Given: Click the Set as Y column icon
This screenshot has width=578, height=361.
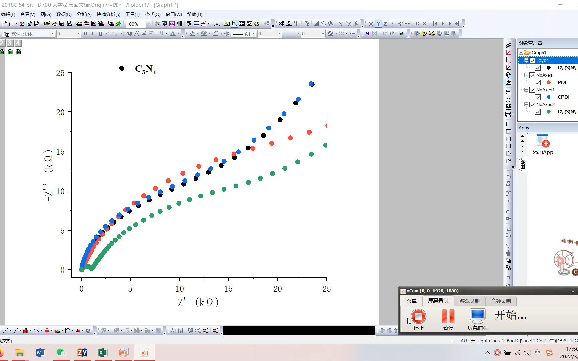Looking at the screenshot, I should click(x=378, y=24).
